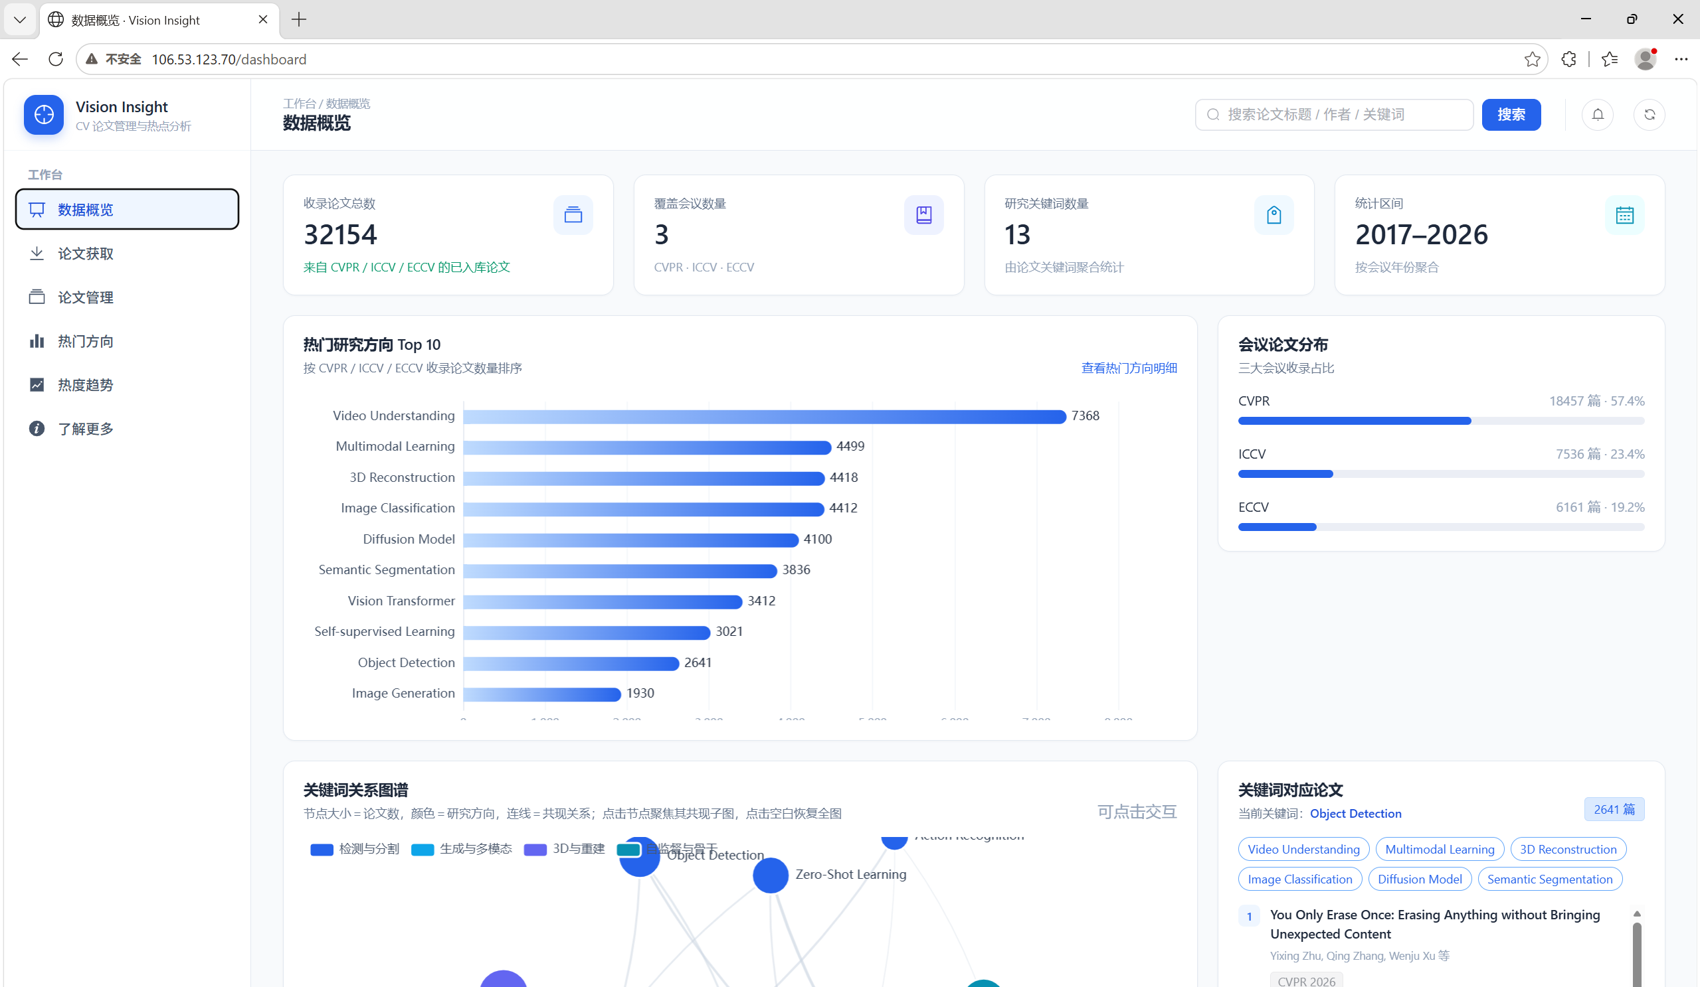Click the Vision Insight logo icon
This screenshot has width=1700, height=987.
coord(44,115)
